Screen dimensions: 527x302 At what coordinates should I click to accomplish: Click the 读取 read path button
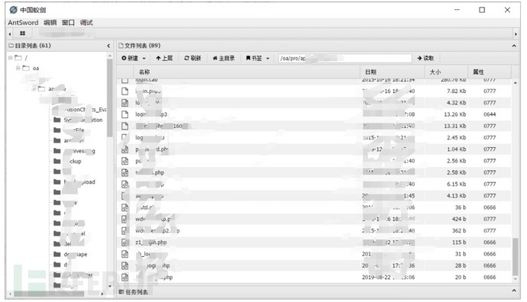425,59
